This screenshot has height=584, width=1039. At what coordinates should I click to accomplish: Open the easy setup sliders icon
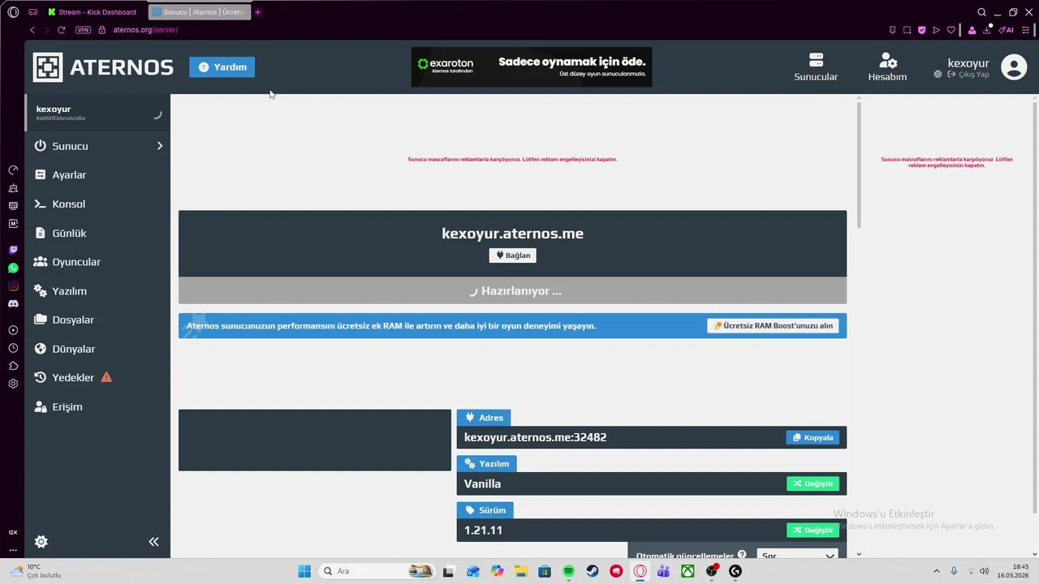pyautogui.click(x=1026, y=30)
